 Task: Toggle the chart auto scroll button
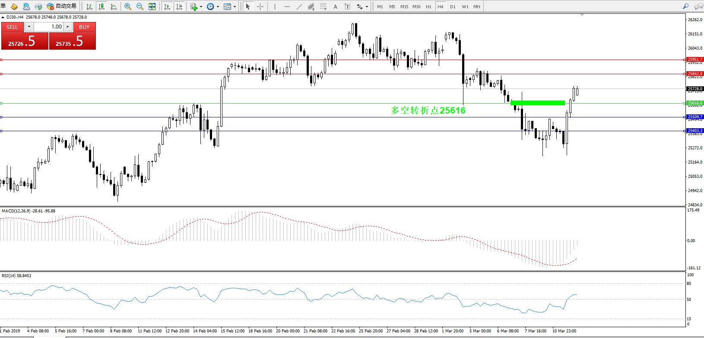click(x=167, y=6)
